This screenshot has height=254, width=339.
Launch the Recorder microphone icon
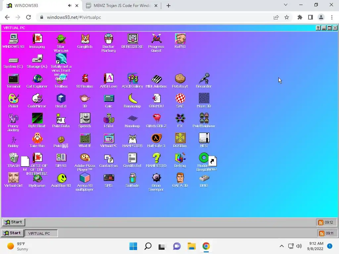tap(204, 79)
